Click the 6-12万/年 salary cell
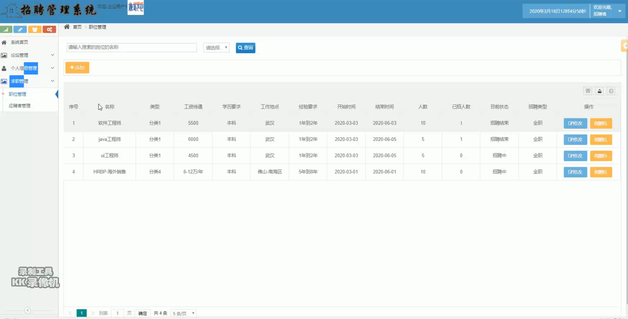 193,172
